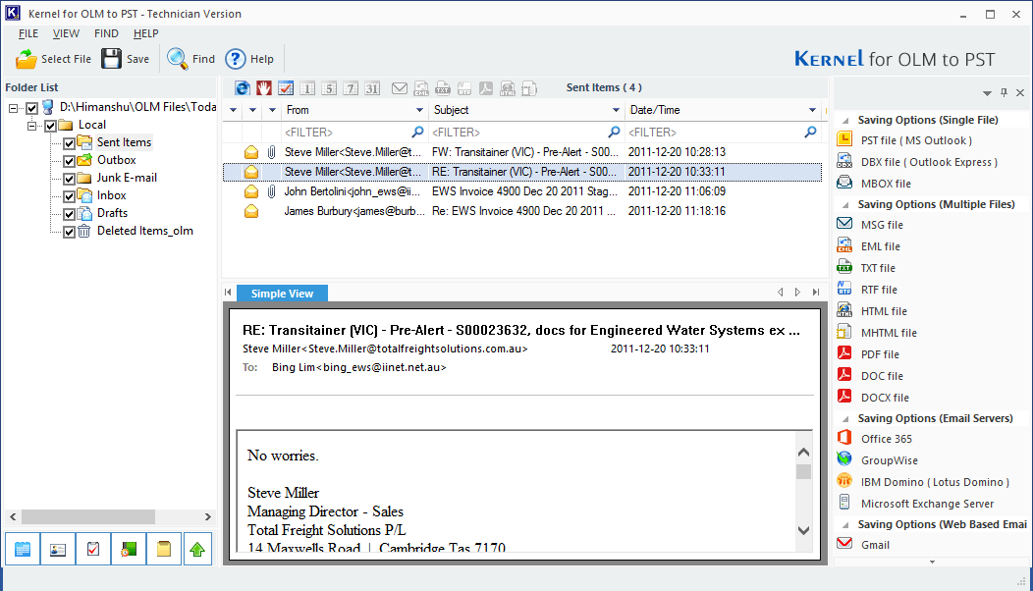Toggle the Outbox checkbox

[x=69, y=161]
